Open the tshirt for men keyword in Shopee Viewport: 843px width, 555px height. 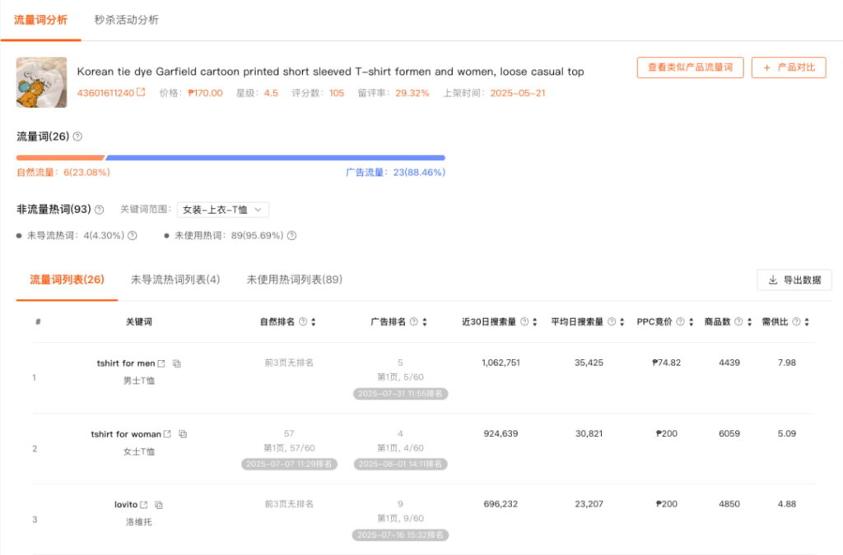[x=161, y=363]
